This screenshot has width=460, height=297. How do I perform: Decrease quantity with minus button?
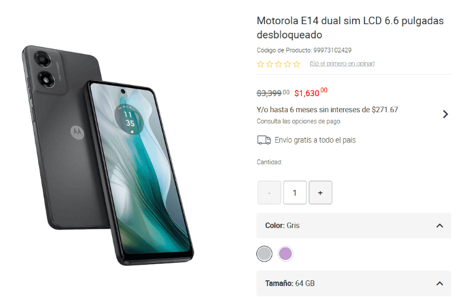[x=269, y=192]
